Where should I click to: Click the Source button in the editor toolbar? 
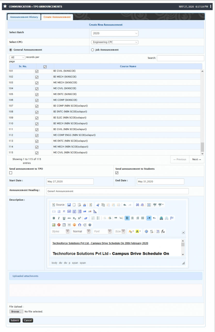(x=58, y=205)
